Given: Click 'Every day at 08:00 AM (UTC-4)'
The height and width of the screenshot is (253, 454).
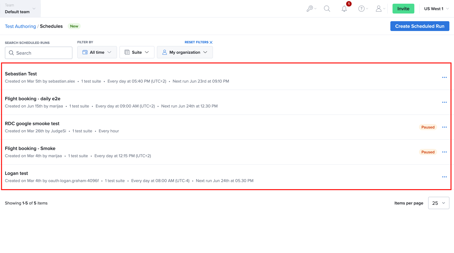Looking at the screenshot, I should click(x=160, y=181).
